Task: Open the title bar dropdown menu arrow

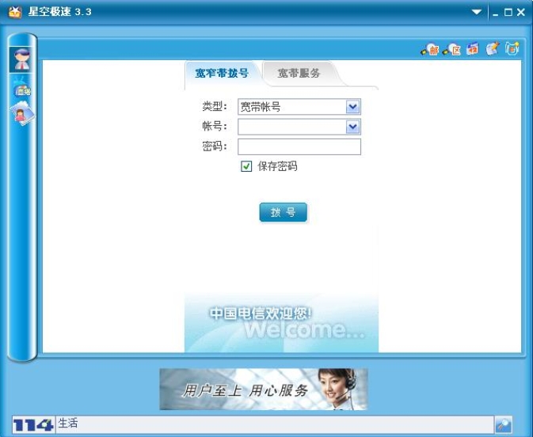Action: pyautogui.click(x=477, y=12)
